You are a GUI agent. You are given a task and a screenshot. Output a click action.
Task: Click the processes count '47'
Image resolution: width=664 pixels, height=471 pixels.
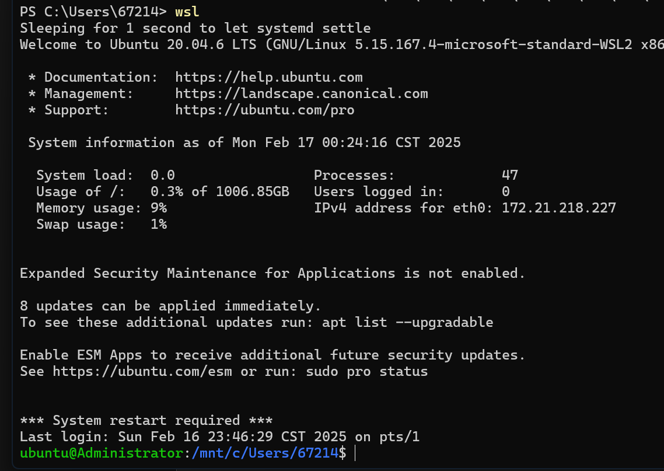point(510,175)
